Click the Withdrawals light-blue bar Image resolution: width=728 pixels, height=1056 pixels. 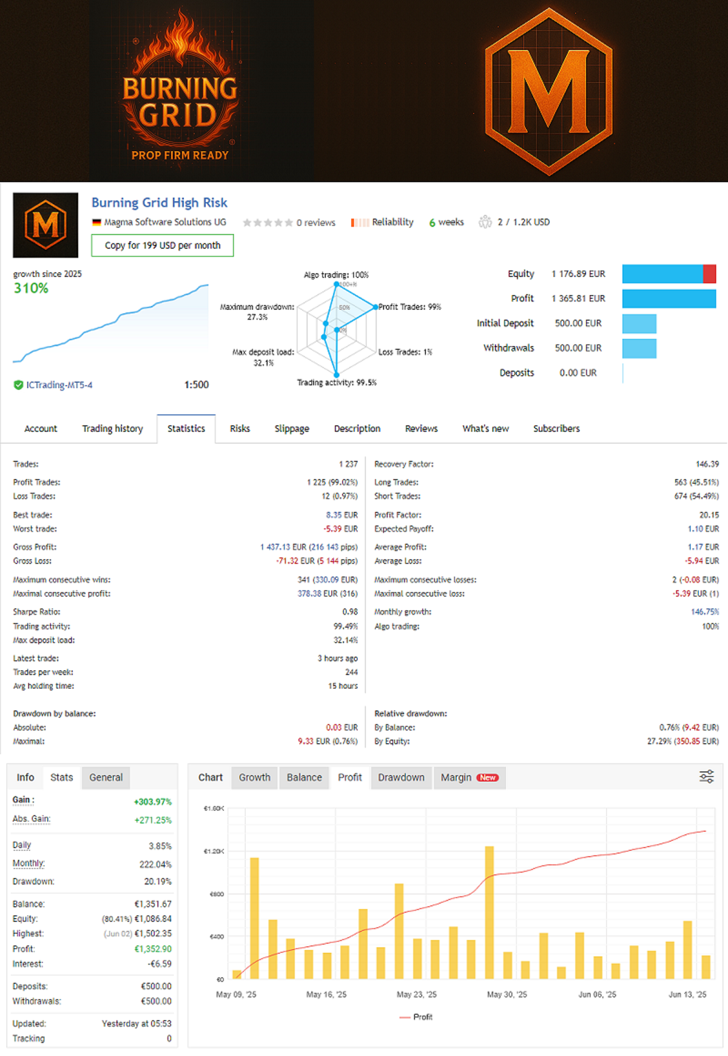[x=639, y=349]
